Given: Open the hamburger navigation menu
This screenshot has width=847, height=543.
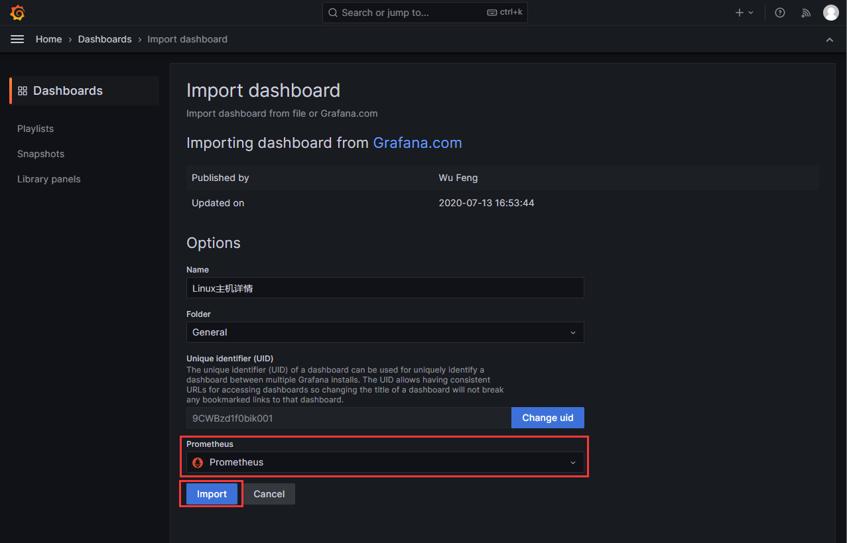Looking at the screenshot, I should tap(17, 39).
